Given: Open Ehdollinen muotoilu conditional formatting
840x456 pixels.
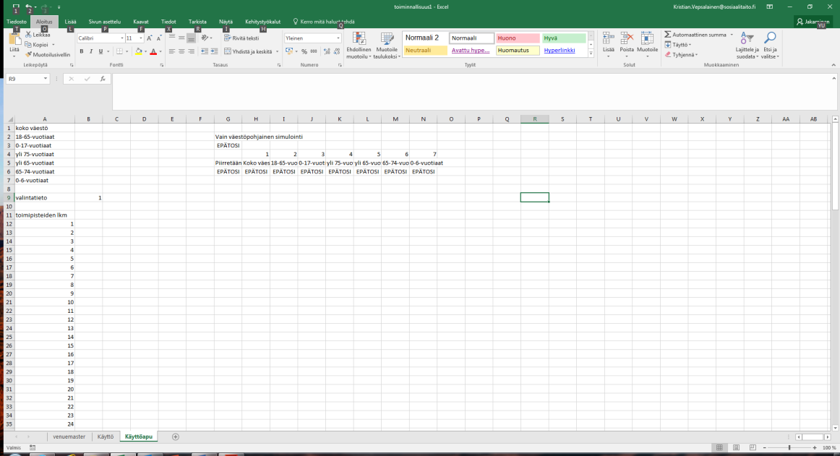Looking at the screenshot, I should [359, 46].
